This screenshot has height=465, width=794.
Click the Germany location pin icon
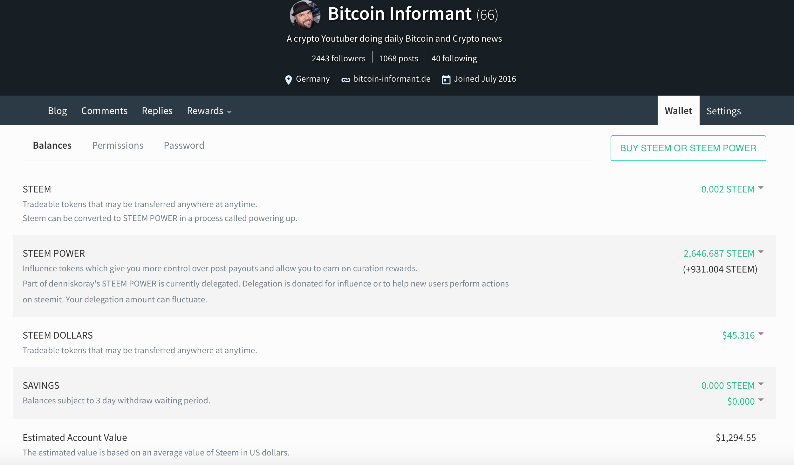pyautogui.click(x=288, y=80)
